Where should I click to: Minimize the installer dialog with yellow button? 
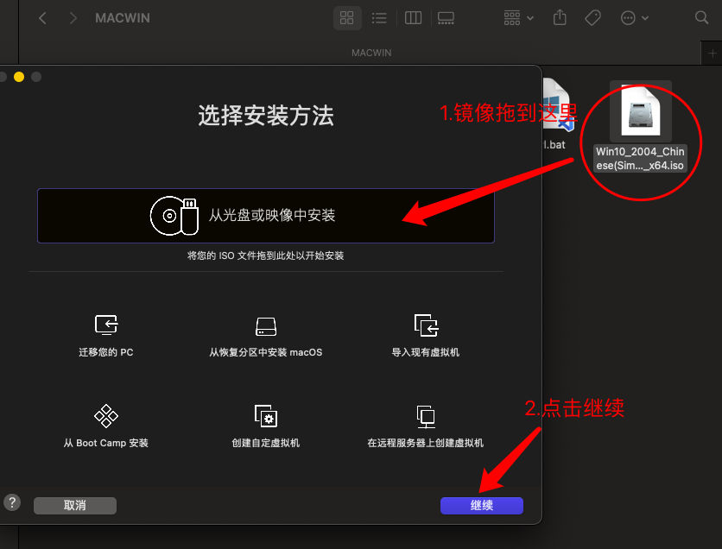(19, 77)
